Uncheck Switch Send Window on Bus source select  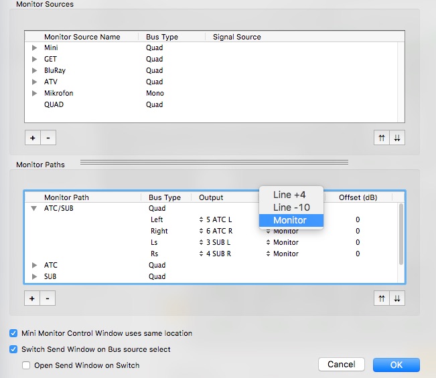click(13, 349)
